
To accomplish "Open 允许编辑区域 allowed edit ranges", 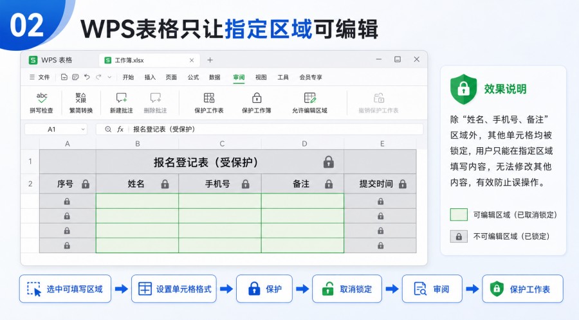I will (310, 102).
